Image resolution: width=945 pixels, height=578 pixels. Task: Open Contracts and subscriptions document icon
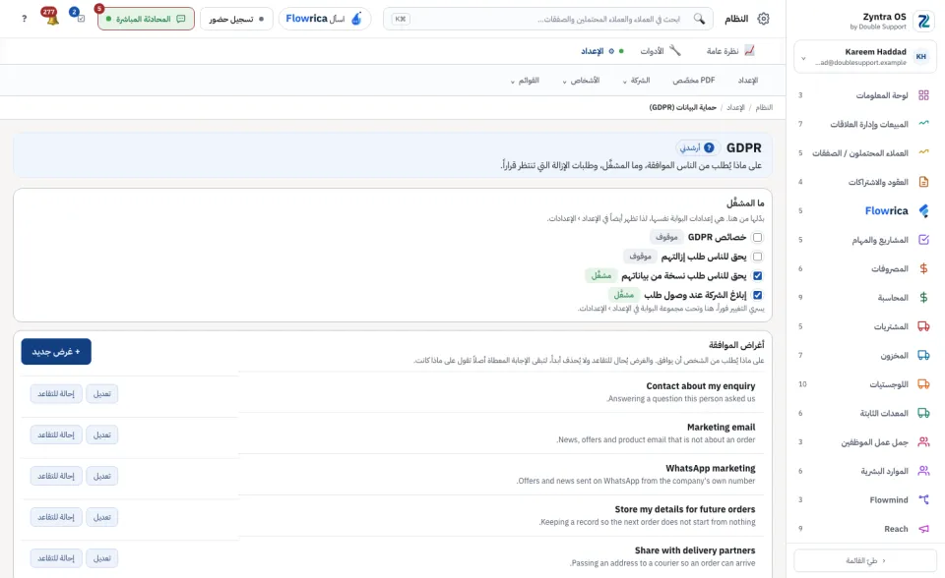click(x=923, y=182)
